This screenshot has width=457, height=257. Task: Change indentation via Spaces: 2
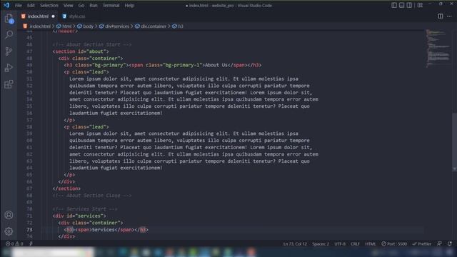pos(321,244)
